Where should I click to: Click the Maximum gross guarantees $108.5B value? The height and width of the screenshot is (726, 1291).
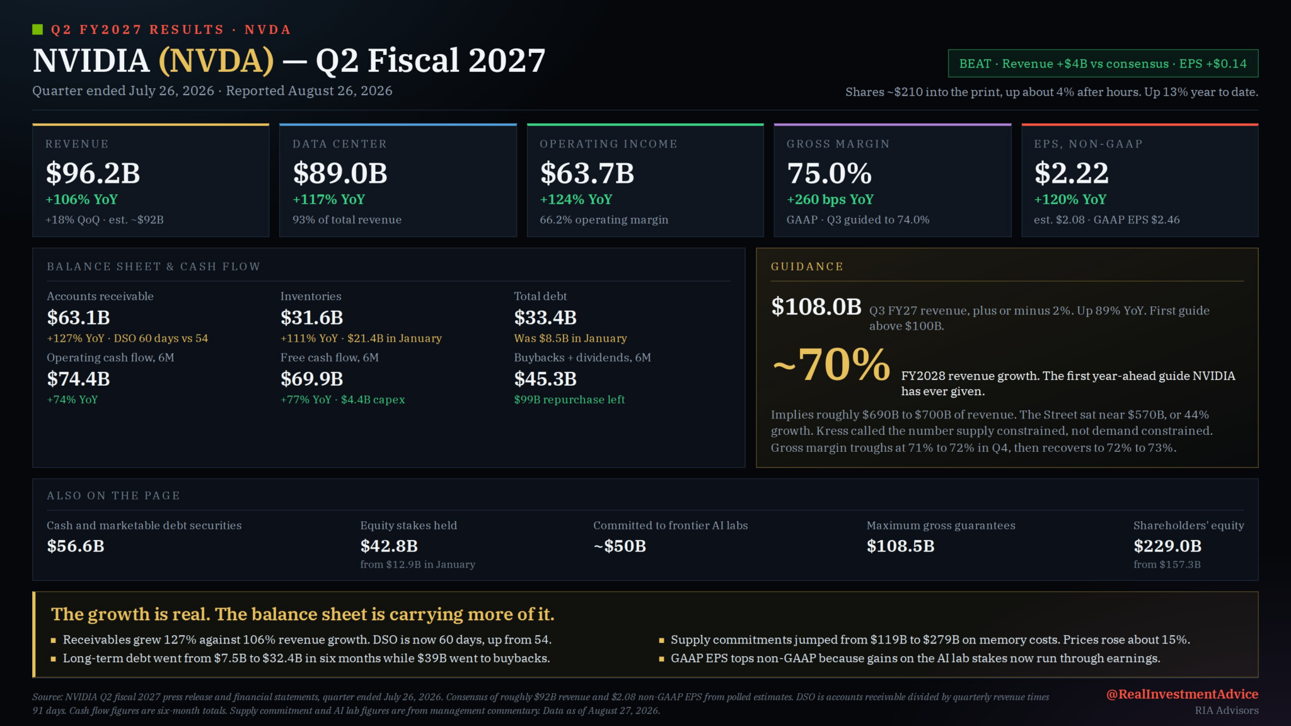pos(901,546)
